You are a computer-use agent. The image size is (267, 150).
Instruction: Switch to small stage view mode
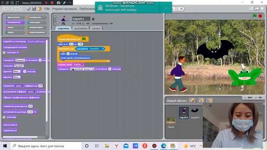(x=251, y=9)
